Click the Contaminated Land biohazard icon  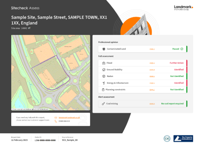tap(104, 49)
